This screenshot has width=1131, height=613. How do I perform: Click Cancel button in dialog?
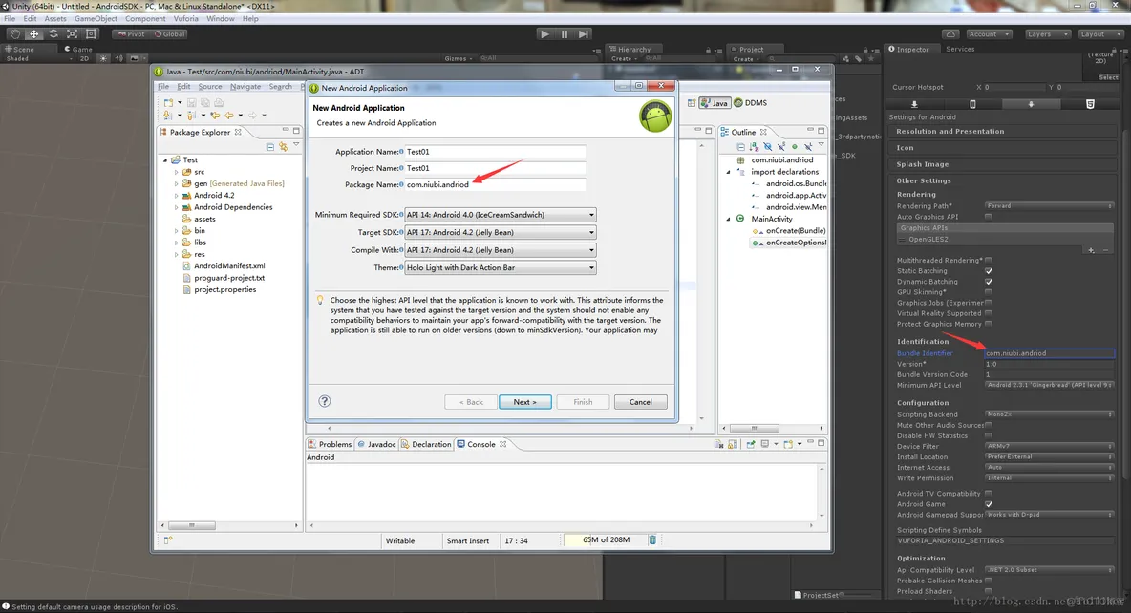click(641, 402)
